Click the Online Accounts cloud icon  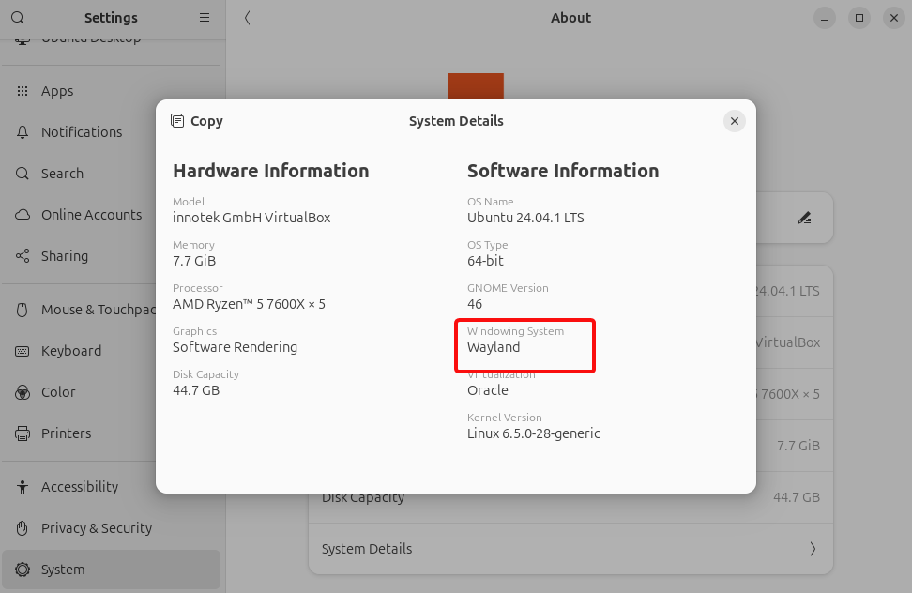click(23, 215)
